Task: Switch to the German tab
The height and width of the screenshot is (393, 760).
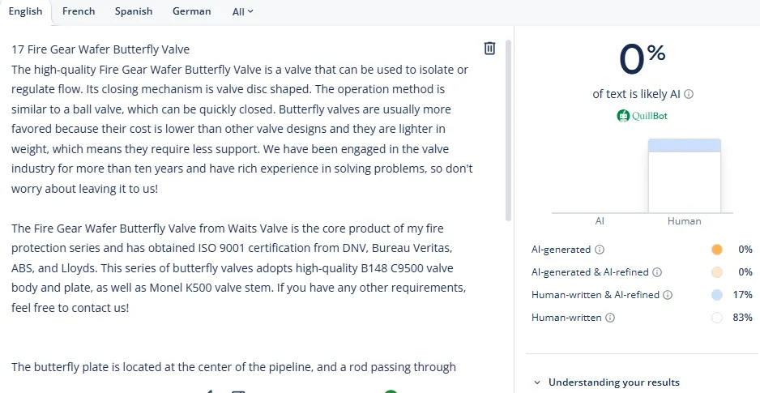Action: (192, 11)
